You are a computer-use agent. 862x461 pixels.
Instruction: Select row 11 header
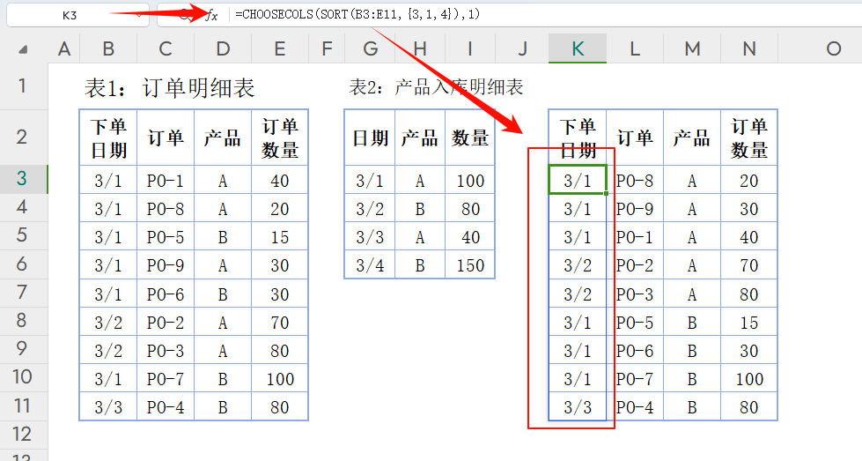pyautogui.click(x=23, y=406)
